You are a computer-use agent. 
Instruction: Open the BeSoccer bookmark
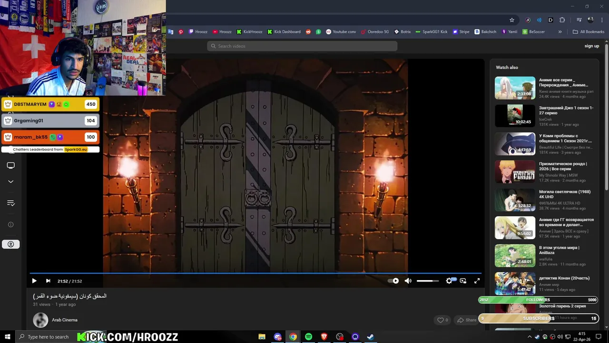coord(533,32)
